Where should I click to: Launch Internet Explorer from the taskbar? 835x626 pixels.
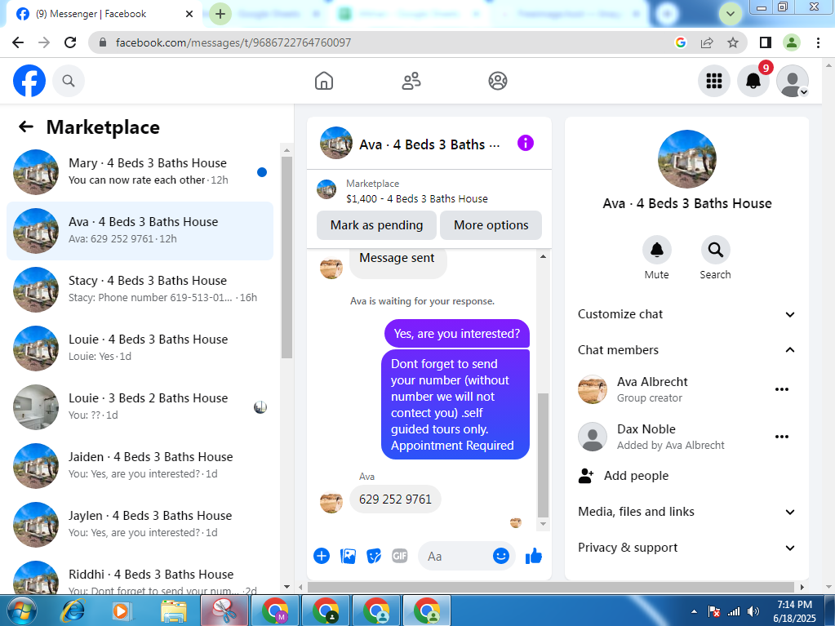[73, 610]
